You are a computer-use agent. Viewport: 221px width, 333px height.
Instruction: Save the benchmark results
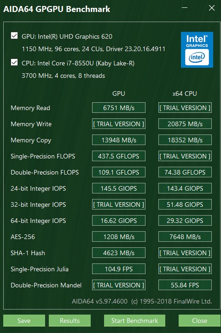click(x=24, y=321)
